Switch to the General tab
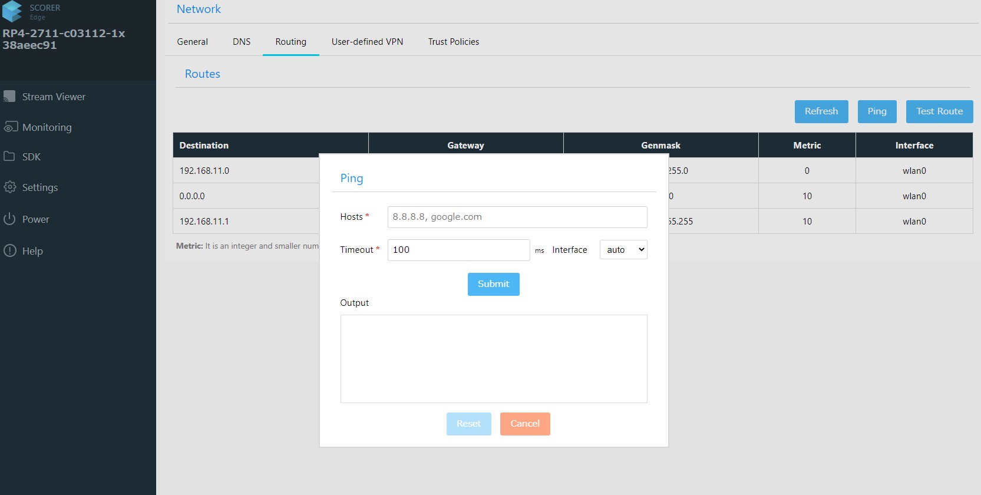Viewport: 981px width, 495px height. 192,42
